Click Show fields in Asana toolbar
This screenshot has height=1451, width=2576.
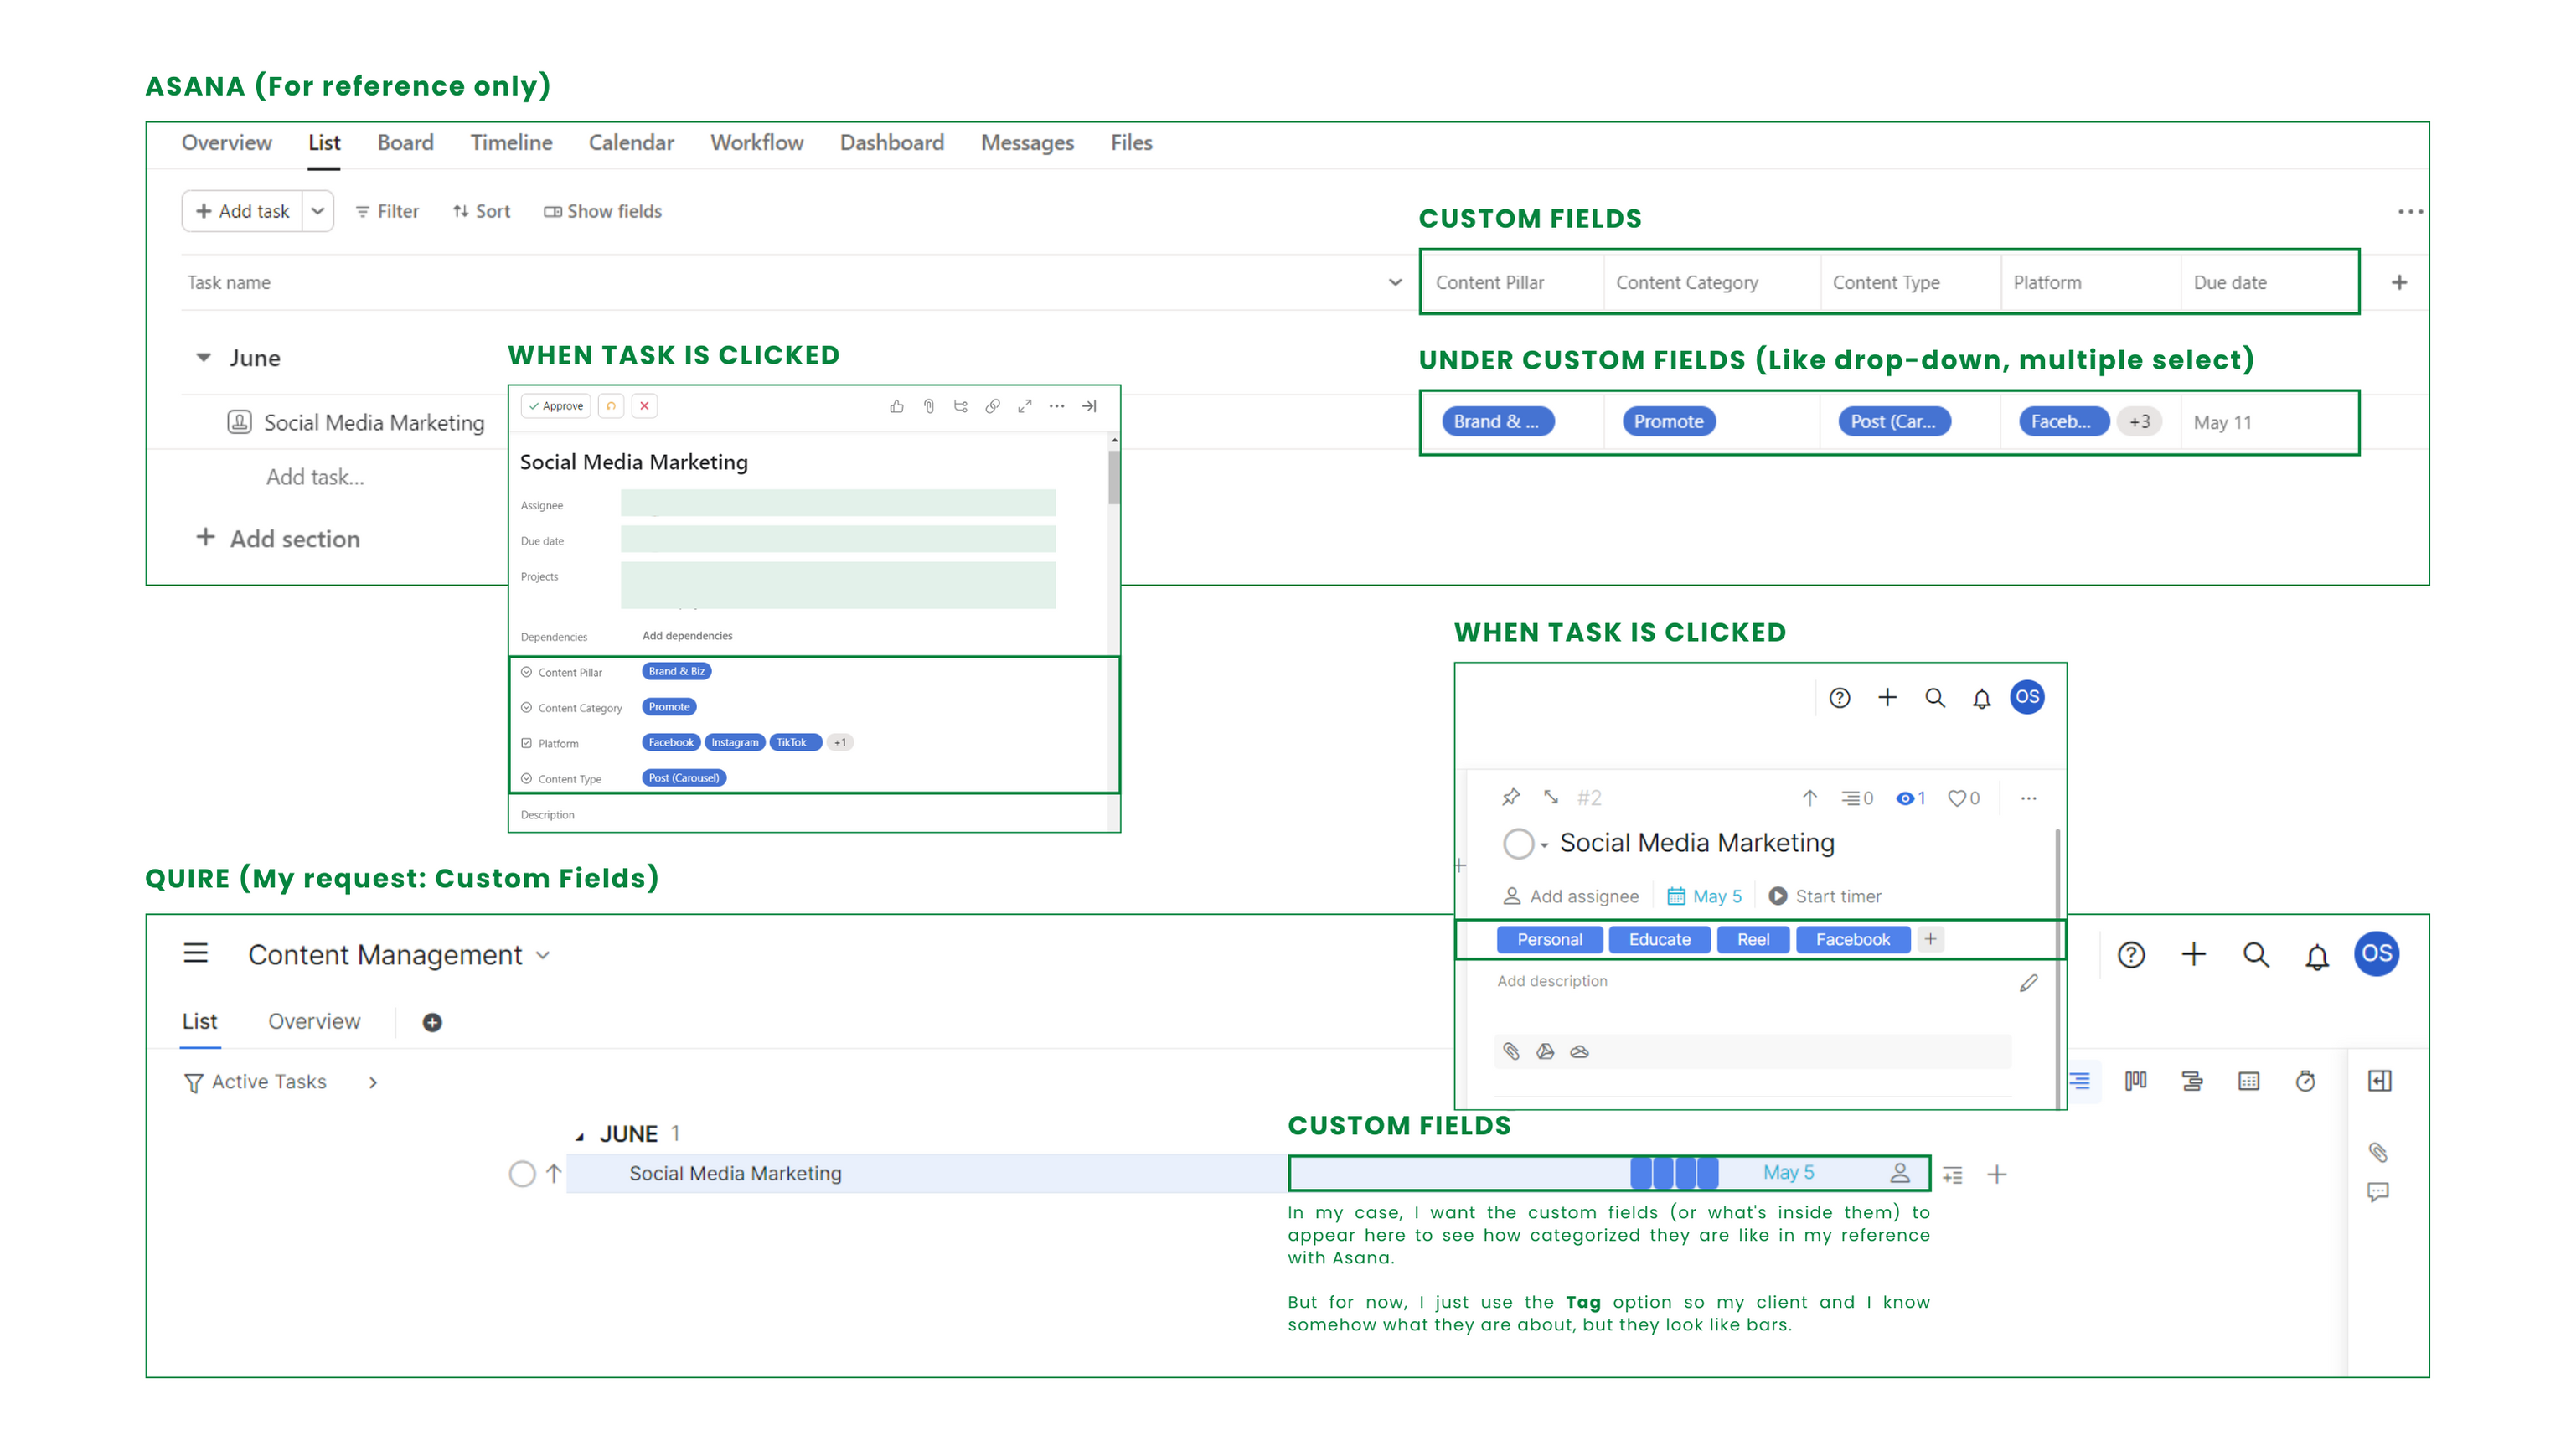[x=603, y=211]
